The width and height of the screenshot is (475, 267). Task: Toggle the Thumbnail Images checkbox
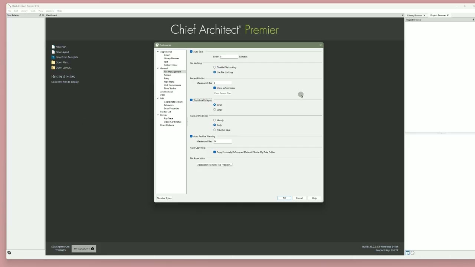point(191,100)
